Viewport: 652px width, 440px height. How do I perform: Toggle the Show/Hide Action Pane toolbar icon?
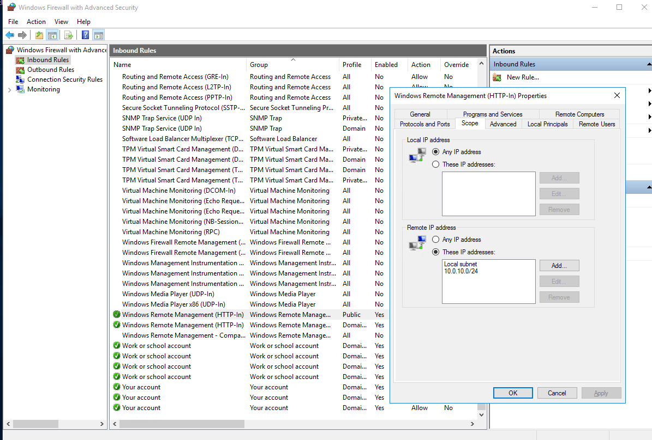(x=99, y=34)
